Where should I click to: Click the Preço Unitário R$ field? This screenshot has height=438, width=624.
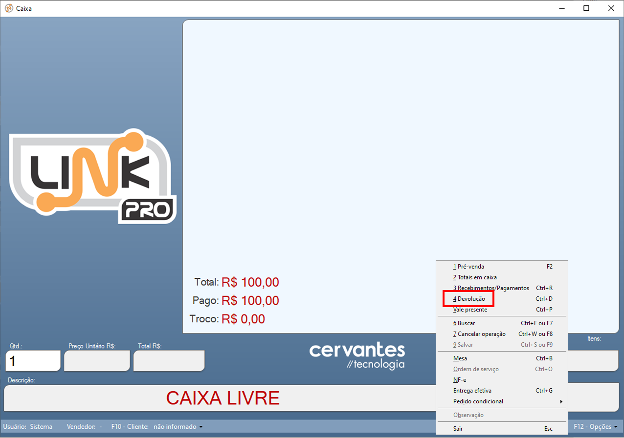click(x=97, y=361)
